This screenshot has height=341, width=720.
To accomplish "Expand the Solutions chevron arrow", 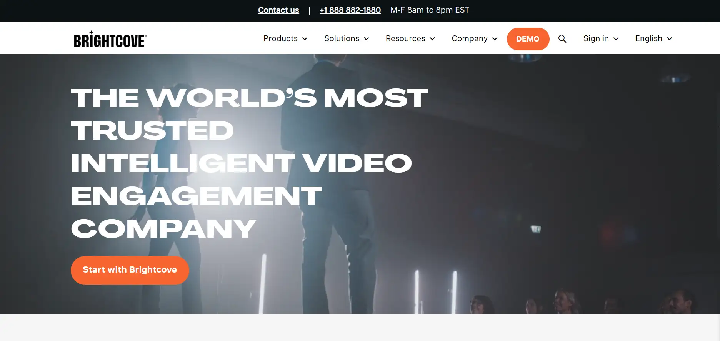I will pyautogui.click(x=366, y=39).
